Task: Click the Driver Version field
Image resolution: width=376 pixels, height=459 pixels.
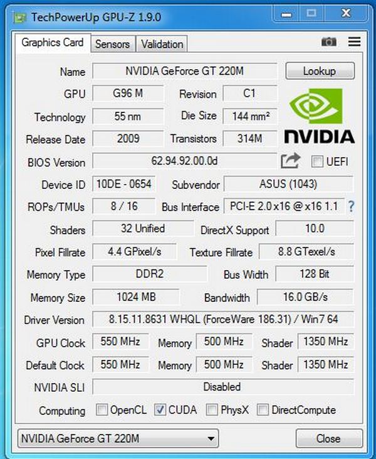Action: 223,319
